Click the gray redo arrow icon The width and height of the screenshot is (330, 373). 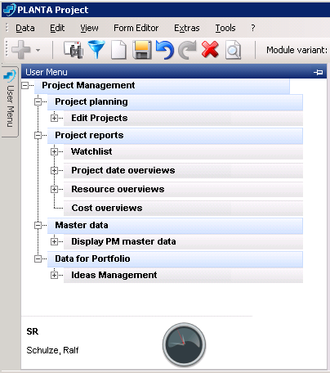187,50
